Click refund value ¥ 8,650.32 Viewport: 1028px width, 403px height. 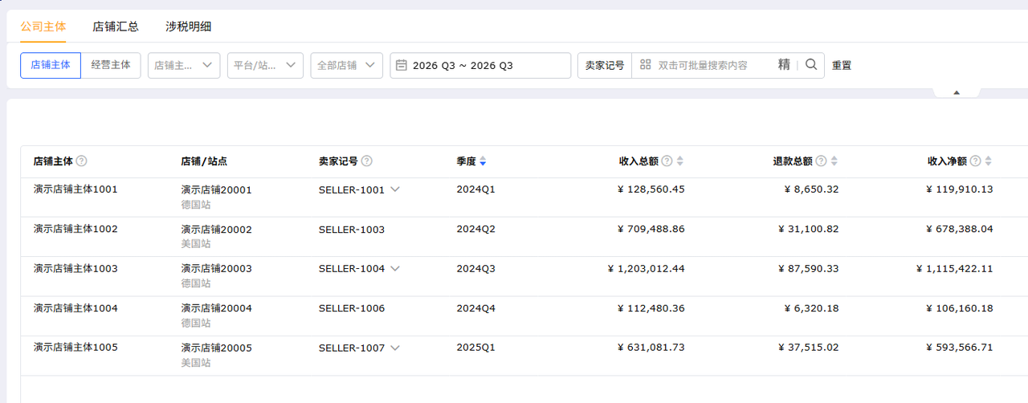(811, 189)
